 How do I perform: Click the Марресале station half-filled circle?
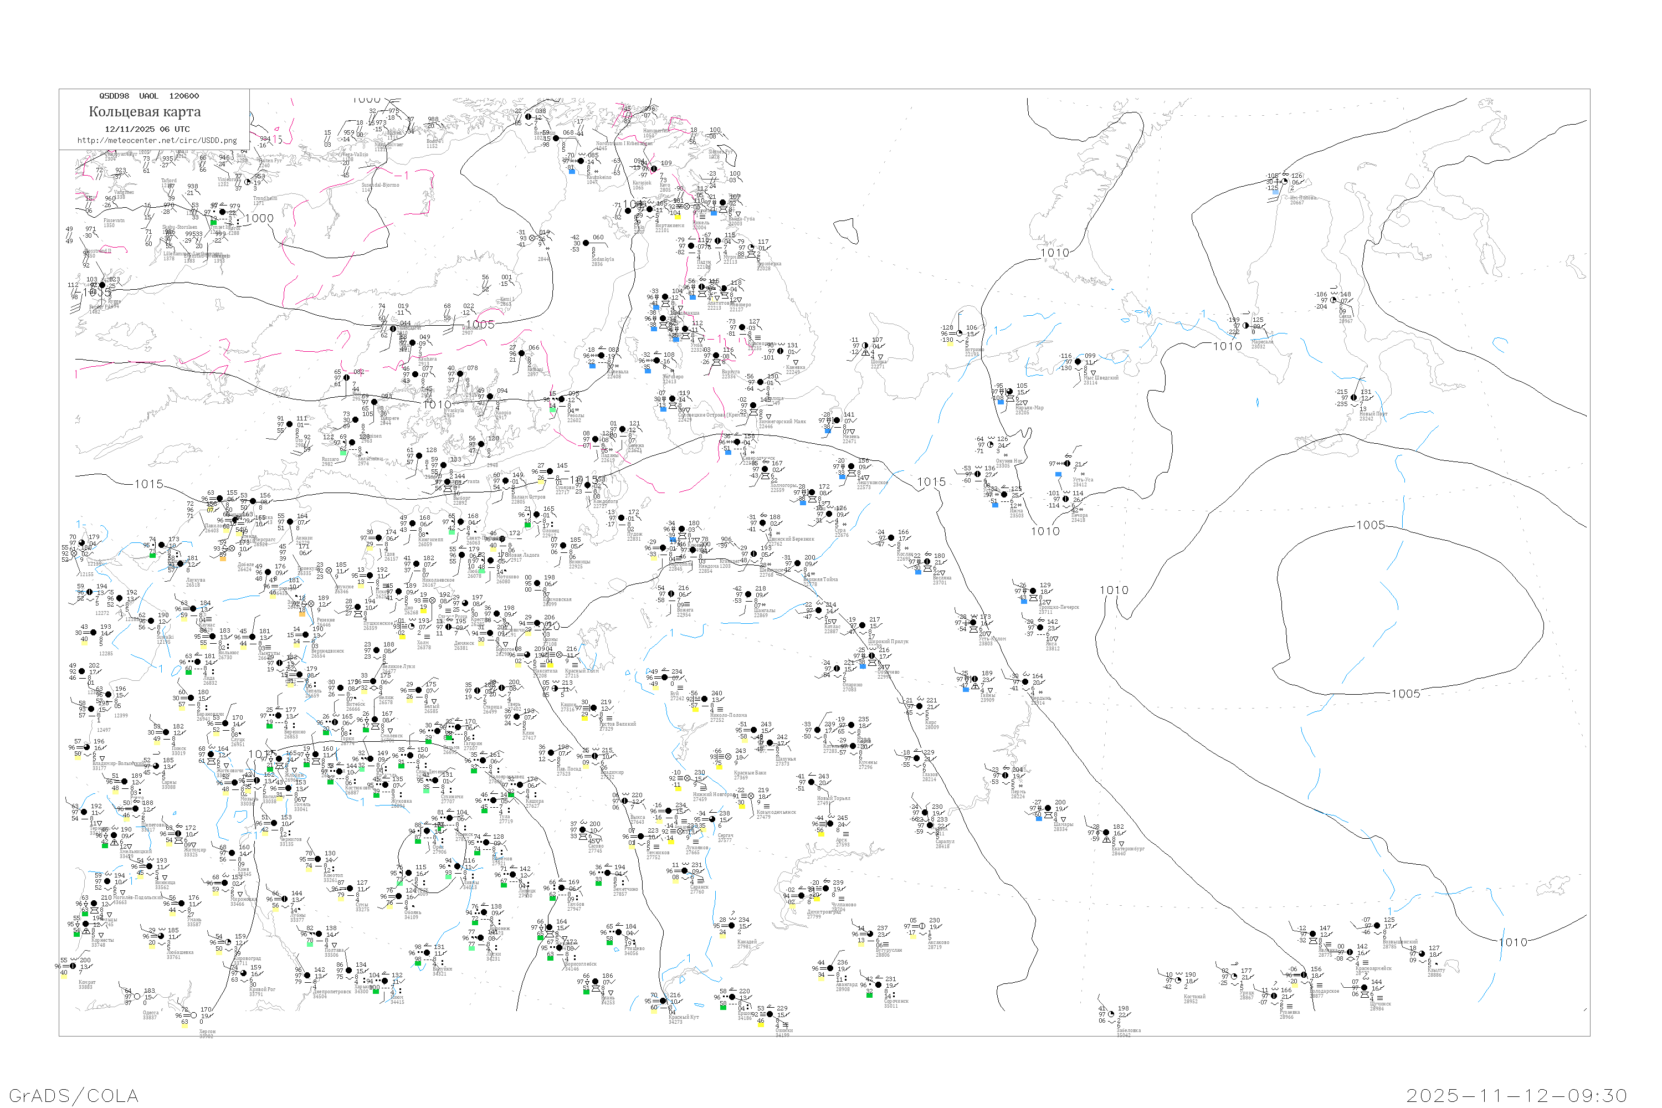1245,326
